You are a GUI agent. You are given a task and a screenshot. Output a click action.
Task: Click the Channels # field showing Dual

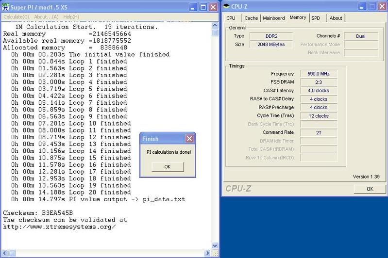[361, 36]
